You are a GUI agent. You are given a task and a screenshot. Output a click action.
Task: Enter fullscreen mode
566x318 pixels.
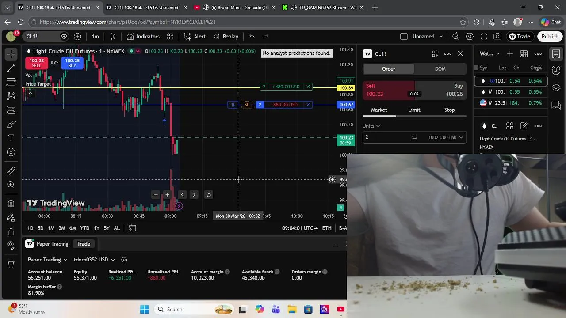(484, 37)
